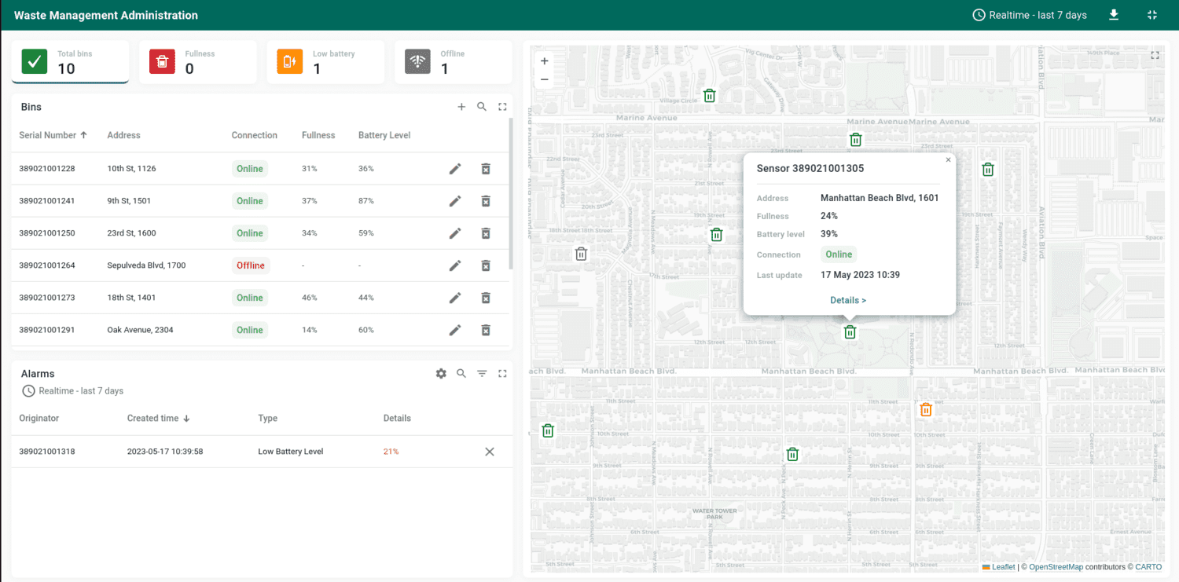Image resolution: width=1179 pixels, height=582 pixels.
Task: Select the orange bin marker near 10th Street
Action: pyautogui.click(x=926, y=409)
